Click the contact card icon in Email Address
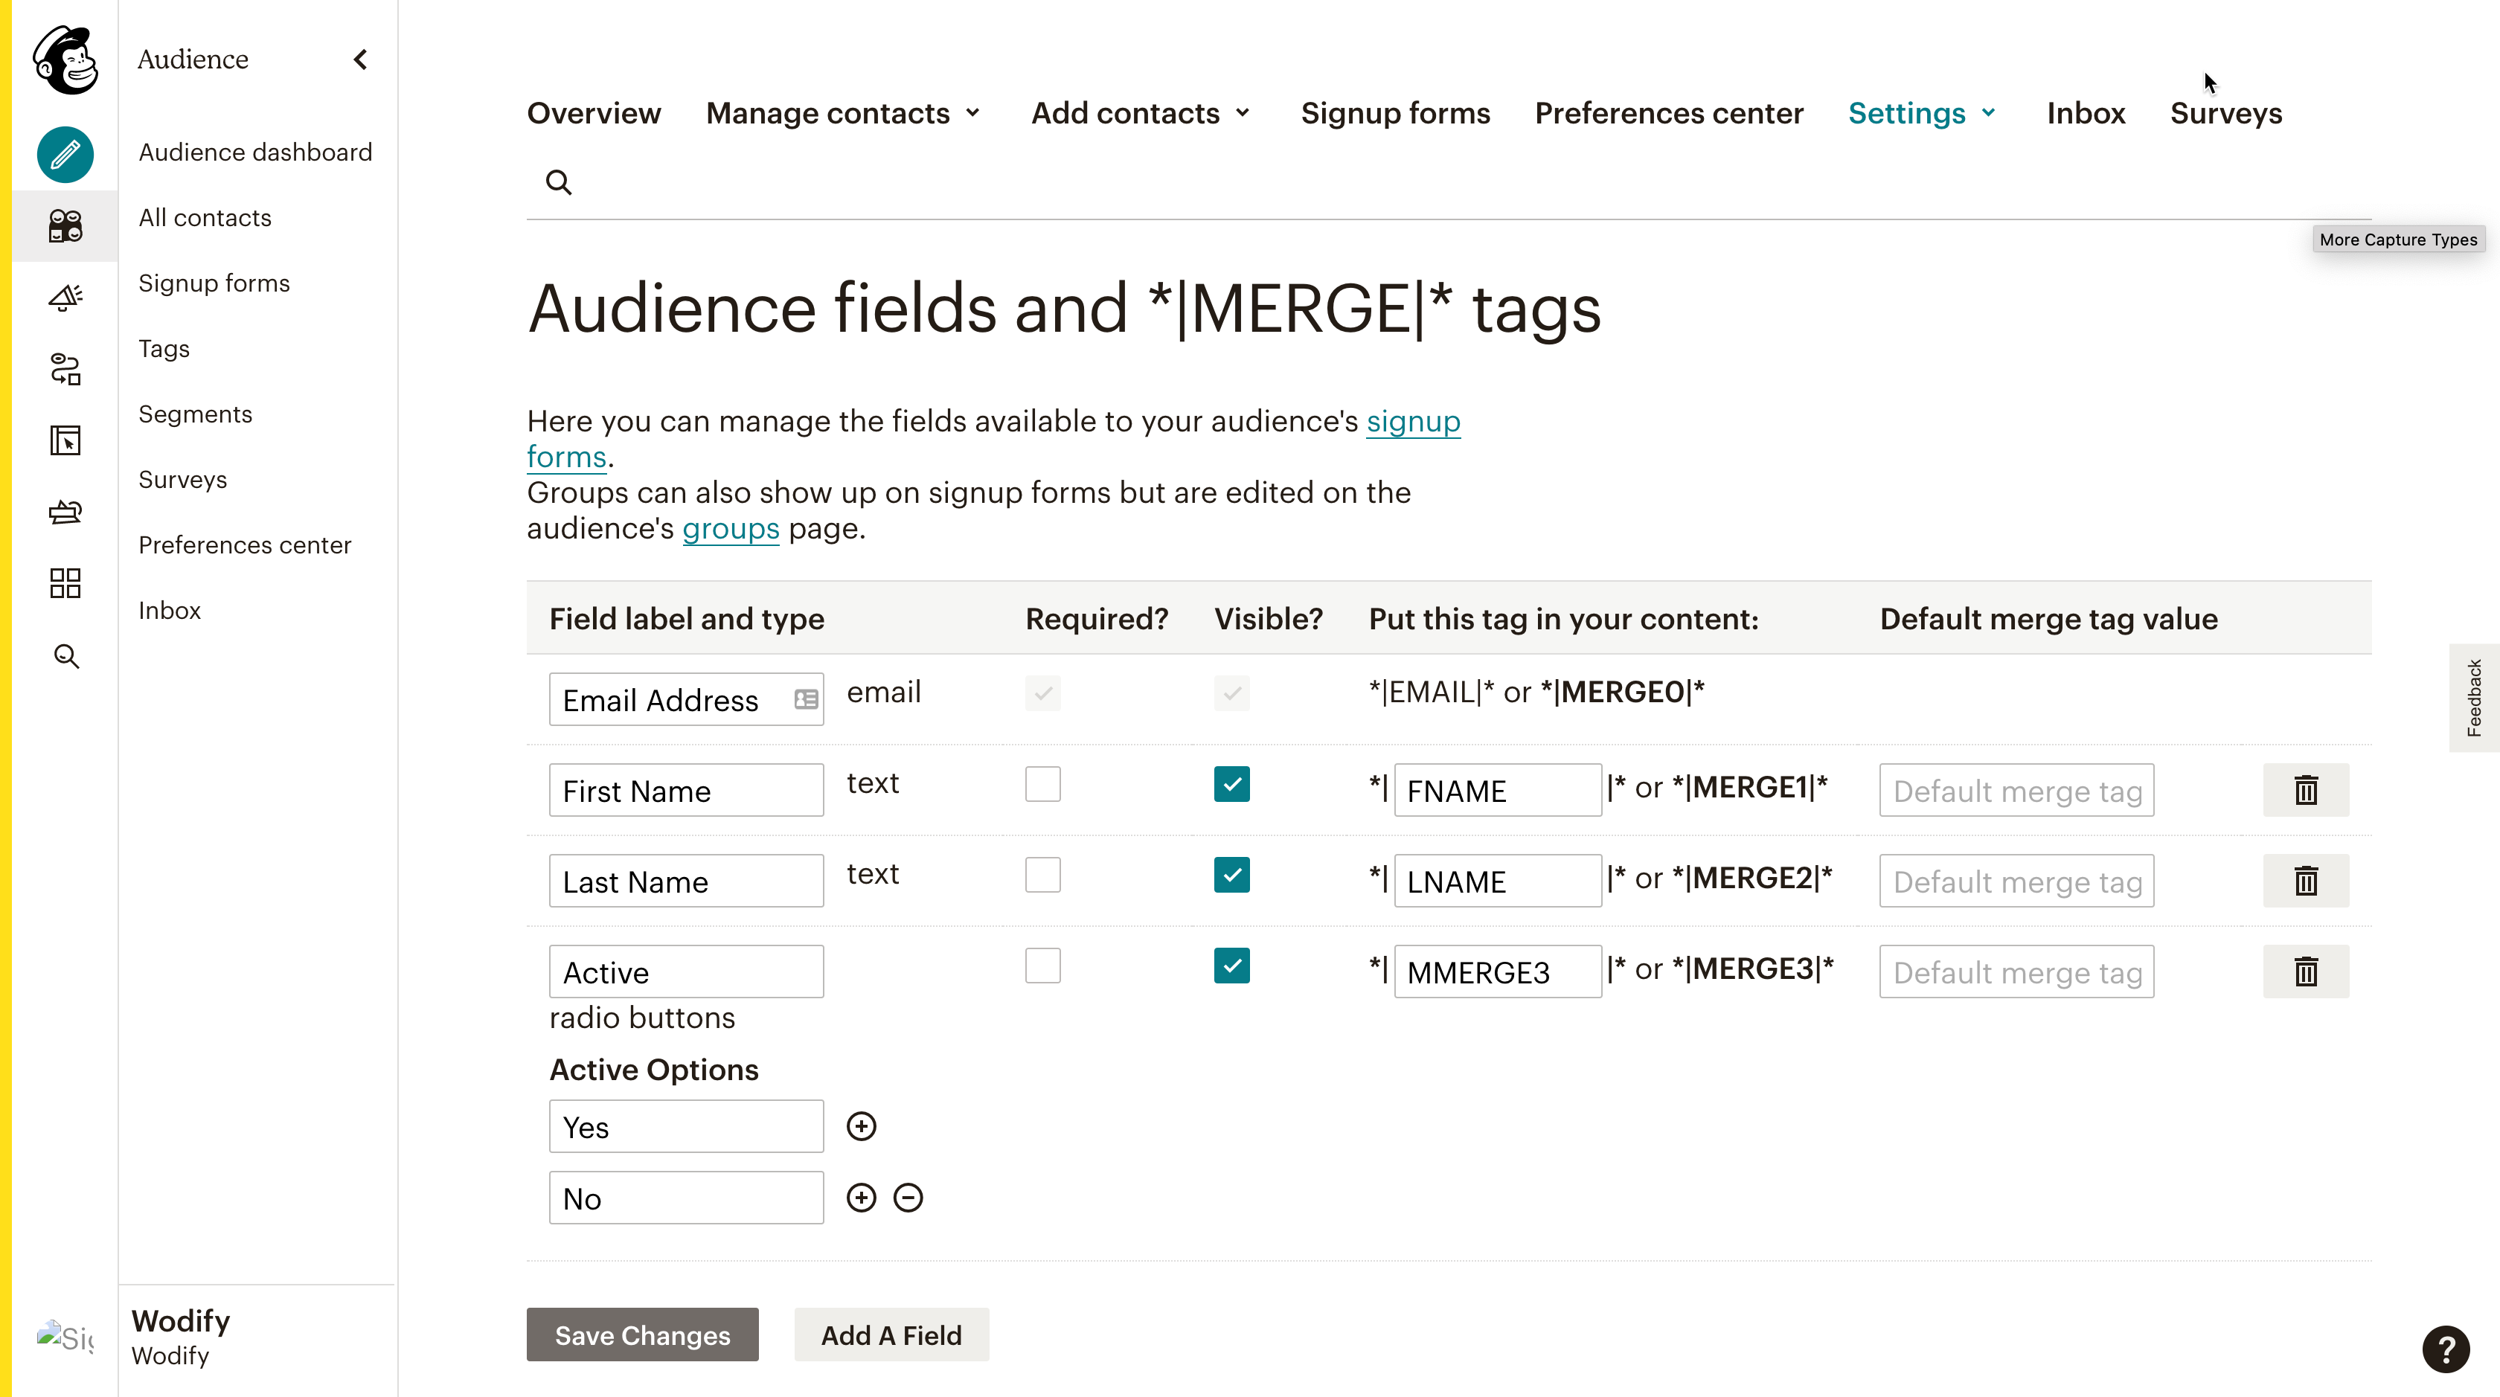 click(806, 699)
